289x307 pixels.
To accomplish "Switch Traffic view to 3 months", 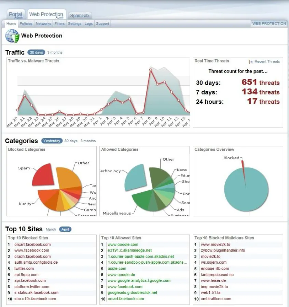I will pos(55,53).
